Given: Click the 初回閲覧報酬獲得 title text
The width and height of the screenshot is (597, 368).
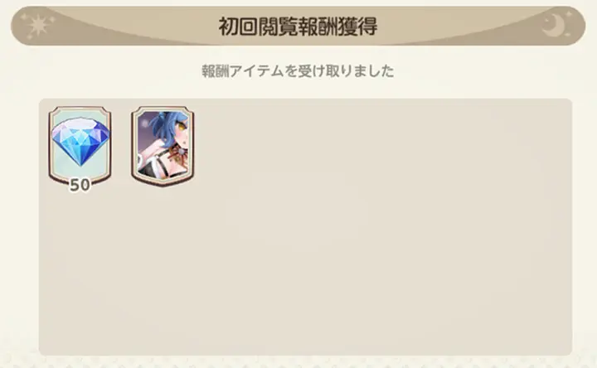Looking at the screenshot, I should (298, 27).
